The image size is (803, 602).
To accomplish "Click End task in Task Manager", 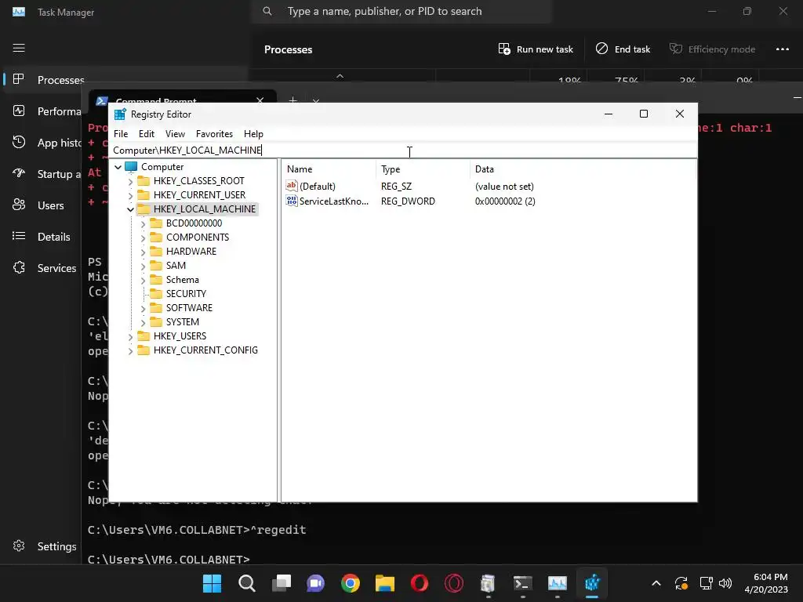I will 623,49.
